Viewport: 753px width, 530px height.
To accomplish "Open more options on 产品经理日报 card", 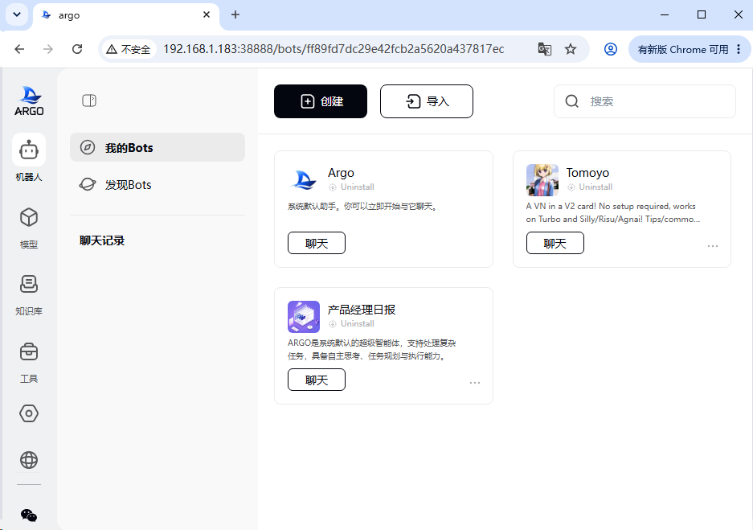I will point(475,383).
